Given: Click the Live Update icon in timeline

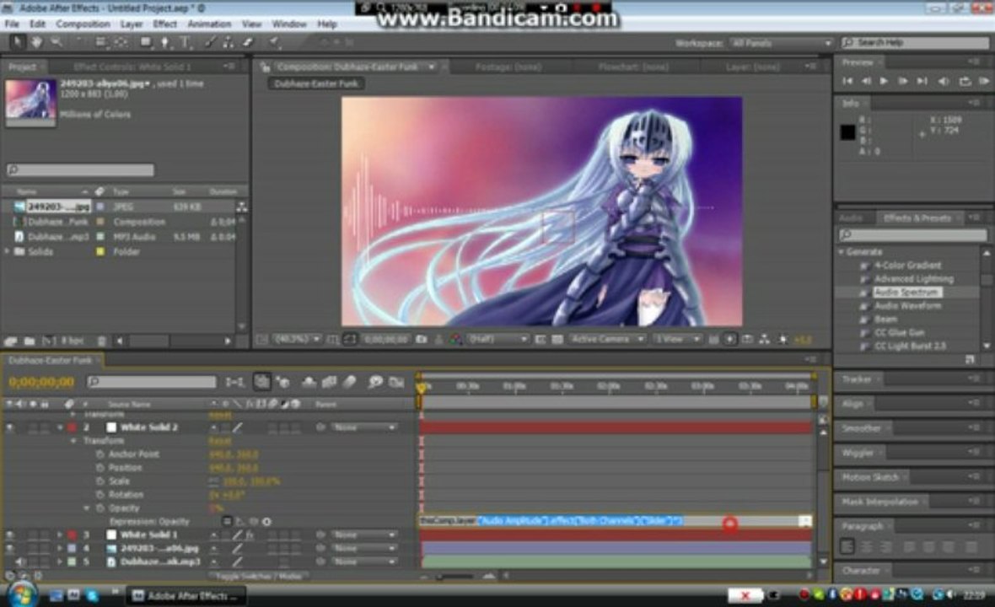Looking at the screenshot, I should (261, 381).
